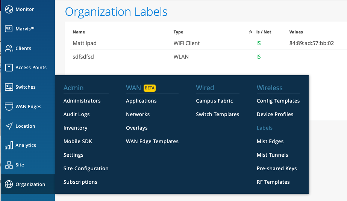Click the WAN Edges shield icon

9,107
